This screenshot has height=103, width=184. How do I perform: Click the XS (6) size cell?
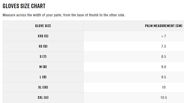tap(43, 46)
